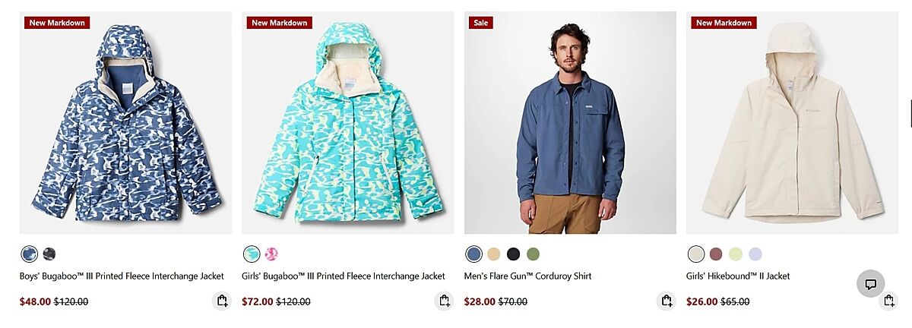Select mauve swatch for Hikebound jacket
Screen dimensions: 912x328
coord(716,254)
